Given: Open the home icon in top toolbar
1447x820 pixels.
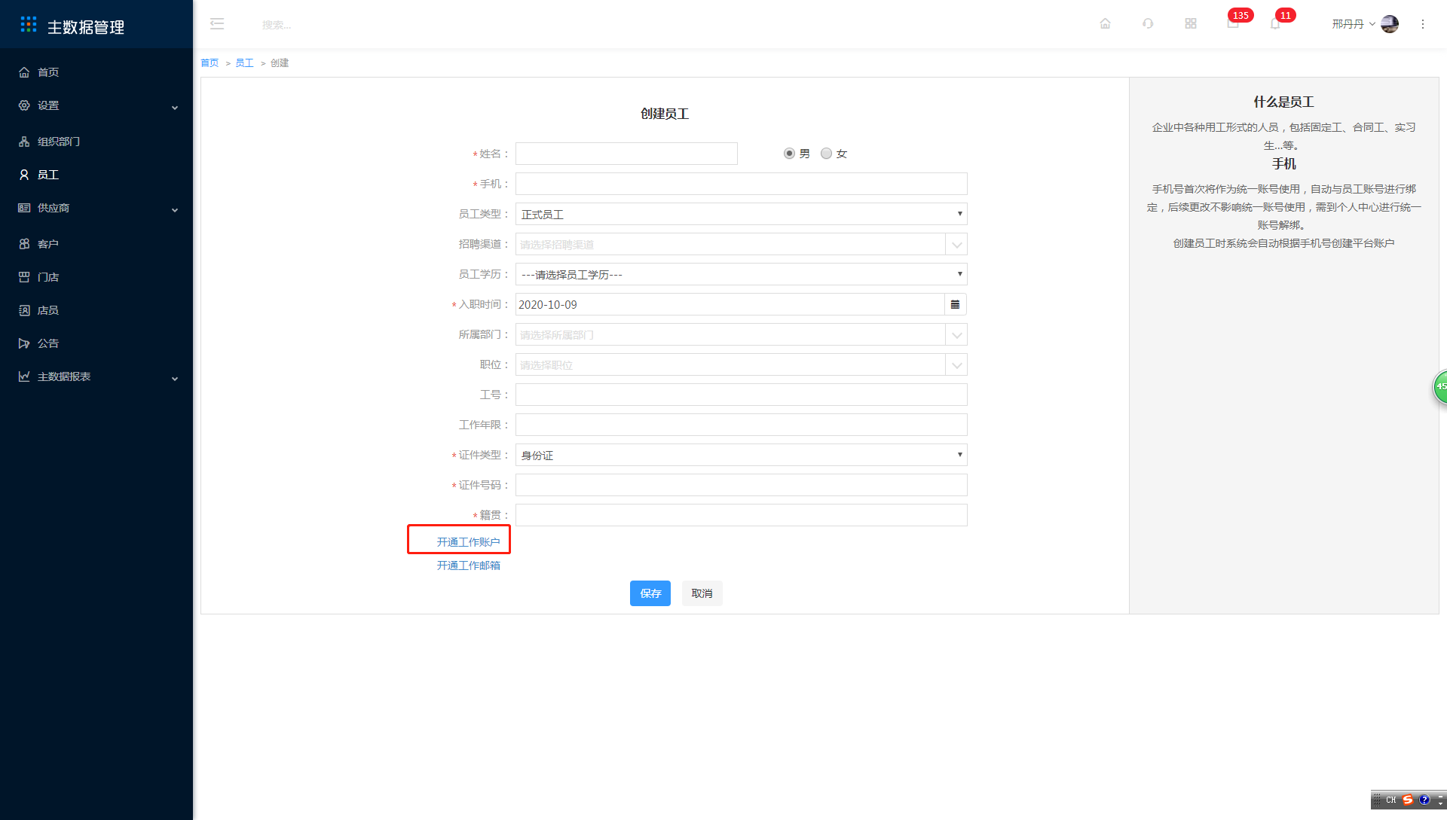Looking at the screenshot, I should tap(1105, 24).
